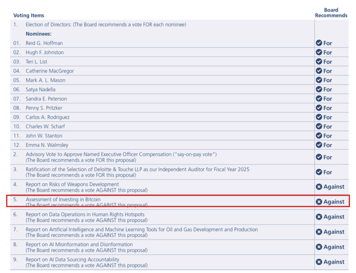356x273 pixels.
Task: Click the Against X icon for Bitcoin assessment
Action: click(x=319, y=202)
